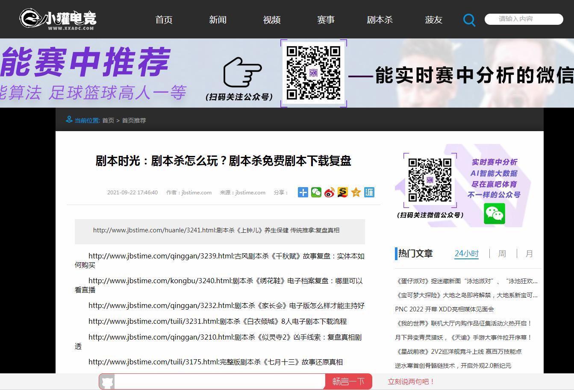Open the 剧本杀 nav menu
This screenshot has height=390, width=574.
380,20
